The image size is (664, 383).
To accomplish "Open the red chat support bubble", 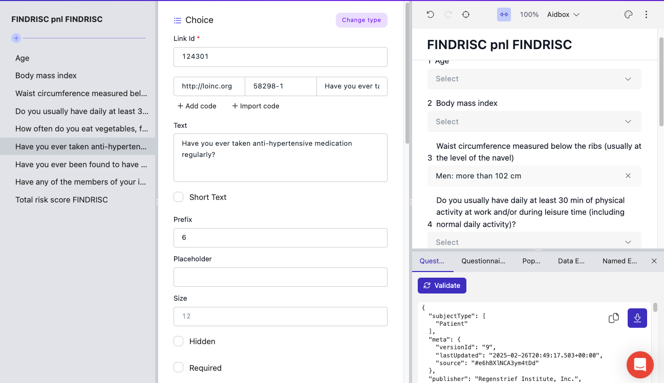I will click(x=640, y=365).
